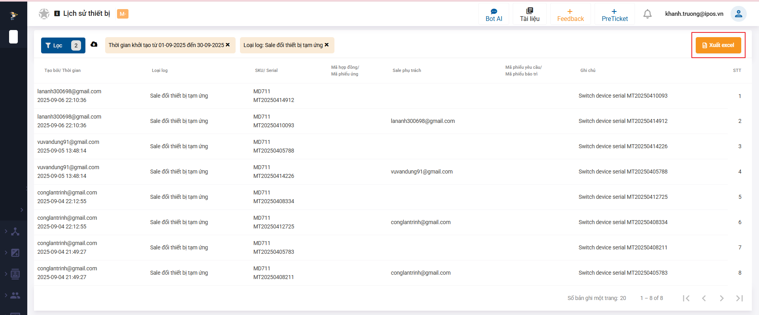
Task: Click note Switch device serial MT20250408211
Action: click(x=623, y=247)
